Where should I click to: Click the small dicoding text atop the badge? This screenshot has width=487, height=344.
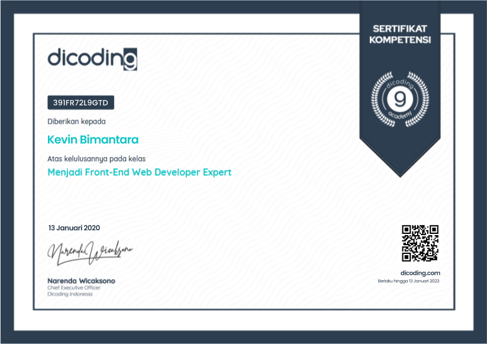coord(400,82)
